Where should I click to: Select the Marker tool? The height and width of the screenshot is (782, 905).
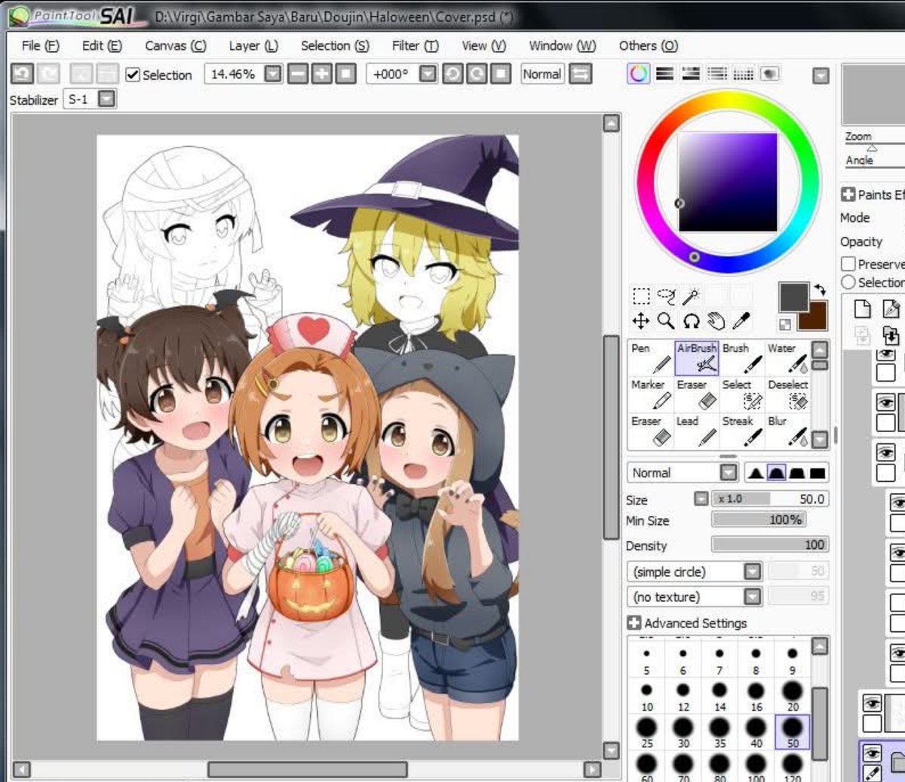pyautogui.click(x=651, y=394)
